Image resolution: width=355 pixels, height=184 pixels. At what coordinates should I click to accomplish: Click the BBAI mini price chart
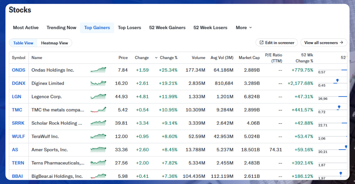click(98, 176)
